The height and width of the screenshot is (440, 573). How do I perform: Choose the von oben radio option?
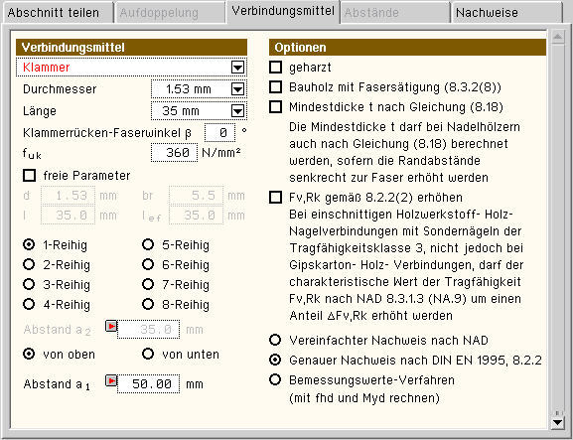(x=29, y=354)
